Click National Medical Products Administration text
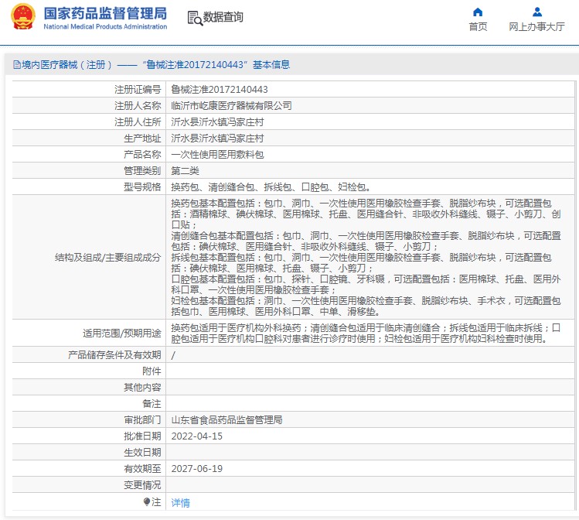The image size is (579, 520). [x=105, y=26]
